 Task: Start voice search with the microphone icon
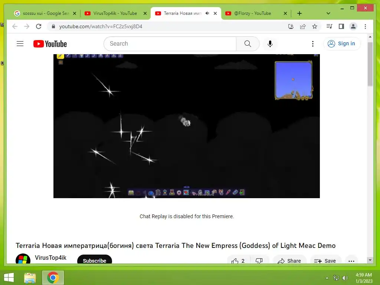point(270,44)
